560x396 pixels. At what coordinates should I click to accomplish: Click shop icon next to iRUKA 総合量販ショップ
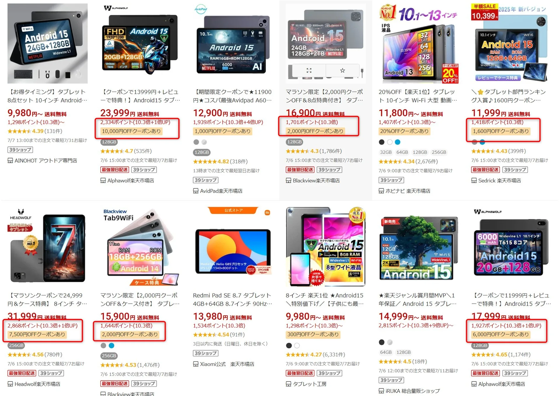click(x=381, y=391)
